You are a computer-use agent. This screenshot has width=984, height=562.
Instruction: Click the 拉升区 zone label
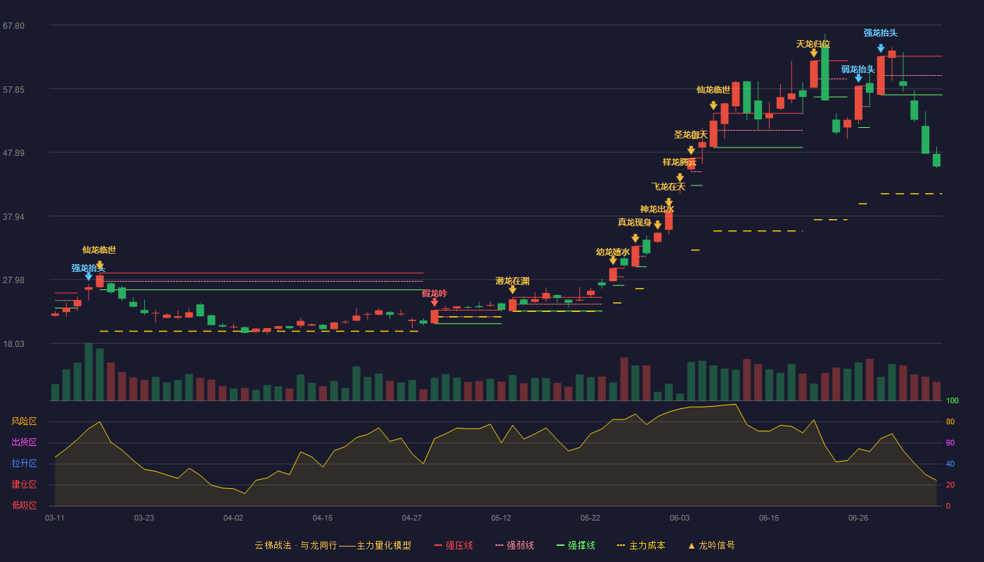point(25,464)
